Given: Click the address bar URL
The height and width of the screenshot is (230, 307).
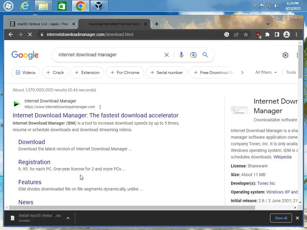Looking at the screenshot, I should tap(90, 35).
